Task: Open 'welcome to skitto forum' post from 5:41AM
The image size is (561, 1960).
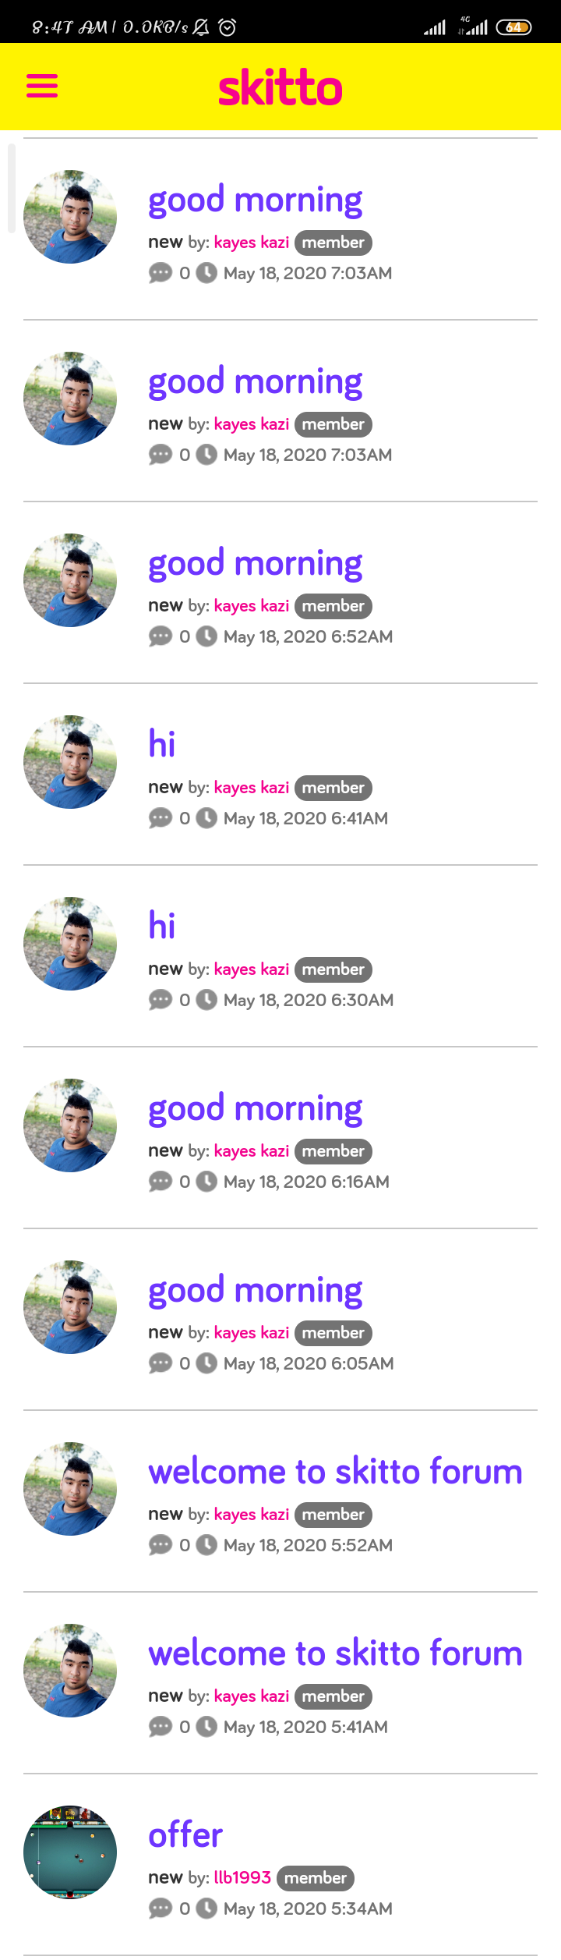Action: (x=336, y=1653)
